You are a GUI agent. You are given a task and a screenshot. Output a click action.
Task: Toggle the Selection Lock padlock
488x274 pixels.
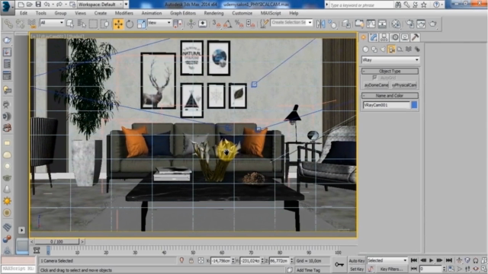(x=191, y=260)
